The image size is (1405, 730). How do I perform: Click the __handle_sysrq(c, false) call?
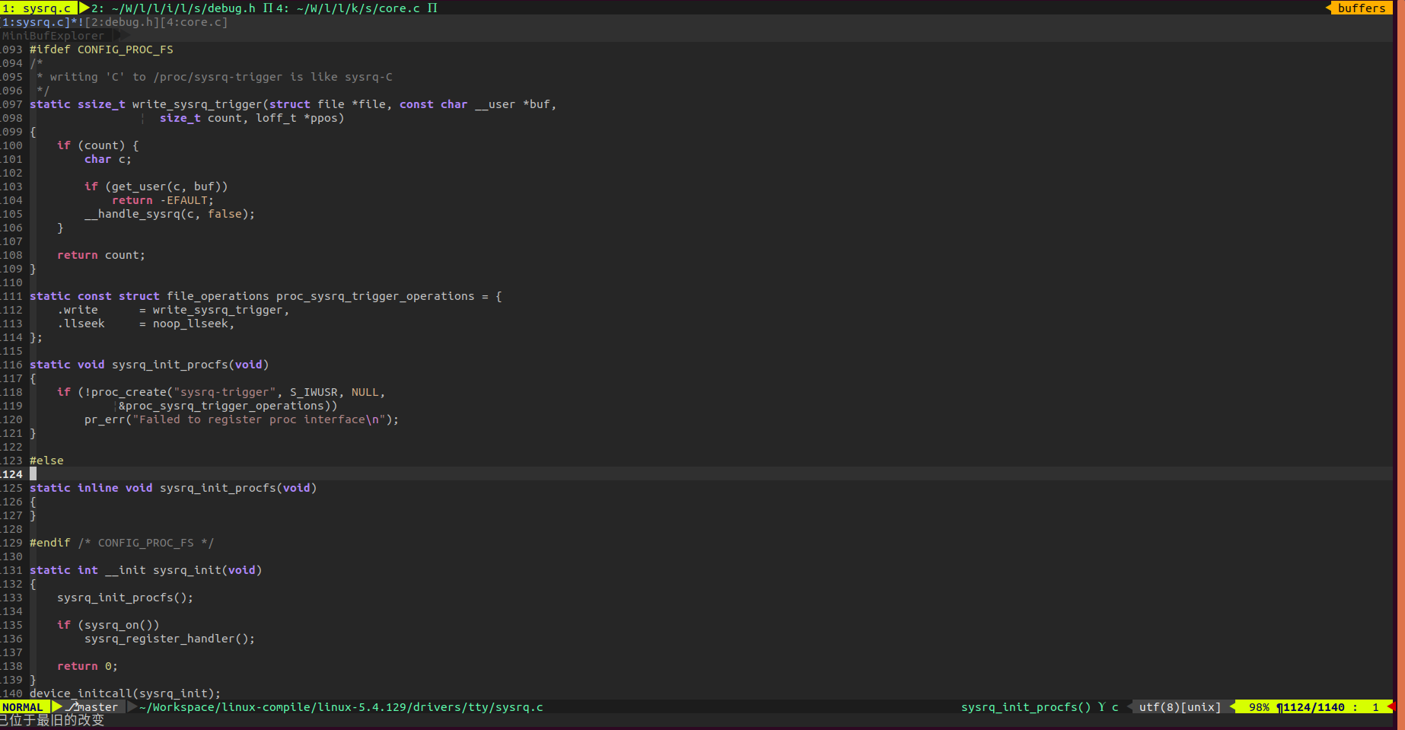pyautogui.click(x=170, y=214)
